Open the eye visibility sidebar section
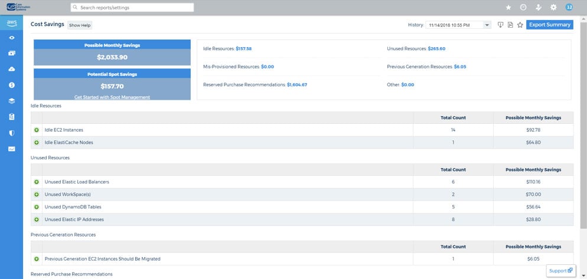587x279 pixels. (x=12, y=38)
